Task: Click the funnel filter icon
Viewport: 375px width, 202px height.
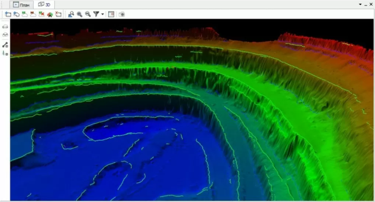Action: pyautogui.click(x=96, y=14)
